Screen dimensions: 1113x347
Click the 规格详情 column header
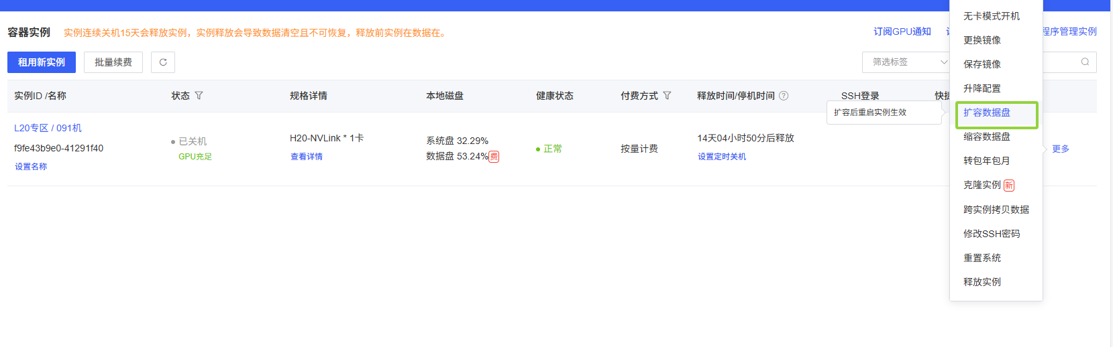click(309, 96)
